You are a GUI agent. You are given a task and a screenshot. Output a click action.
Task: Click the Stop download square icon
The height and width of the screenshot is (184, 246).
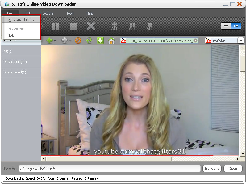[73, 26]
